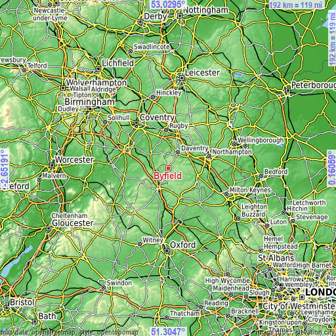Image resolution: width=336 pixels, height=336 pixels.
Task: Click the Gloucester city marker square
Action: pos(49,228)
